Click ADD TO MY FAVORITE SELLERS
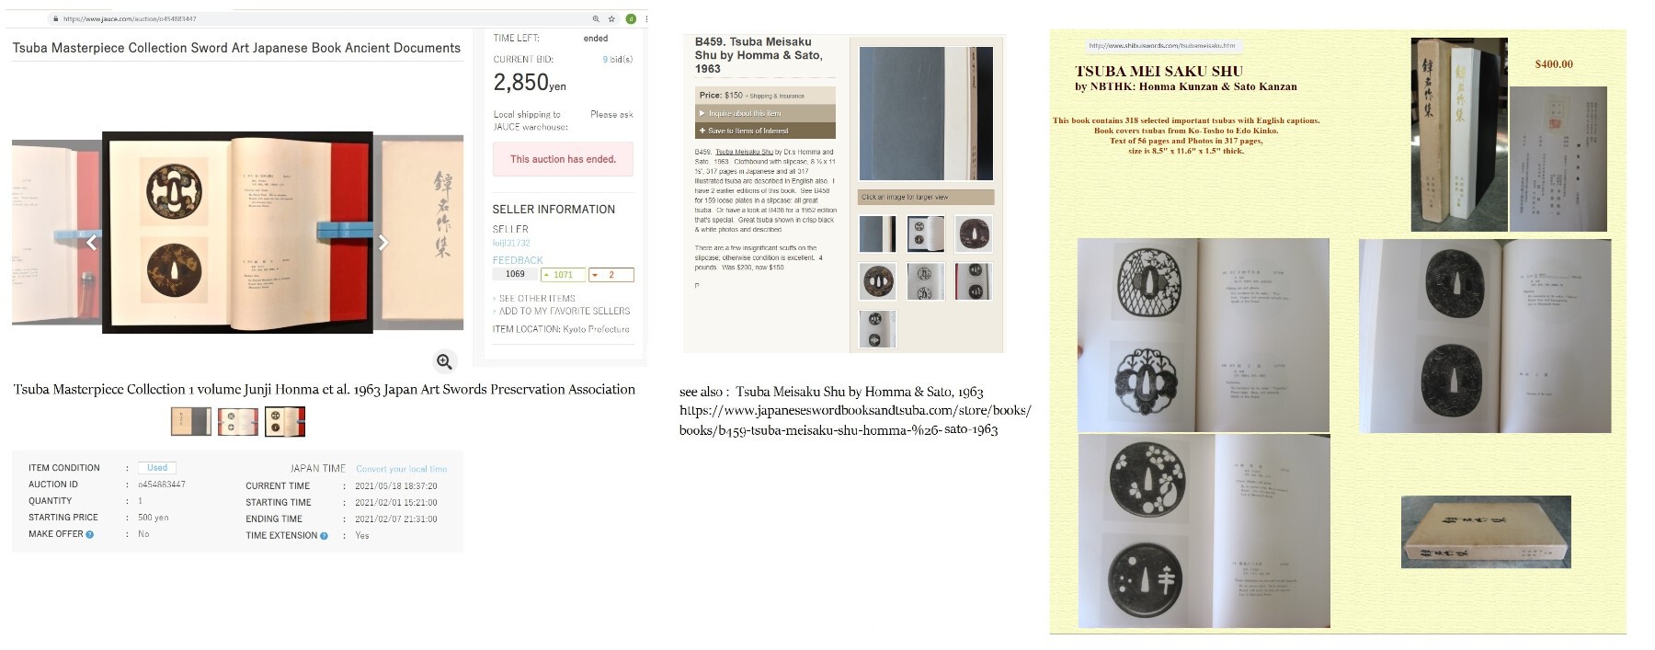Viewport: 1655px width, 650px height. point(565,311)
